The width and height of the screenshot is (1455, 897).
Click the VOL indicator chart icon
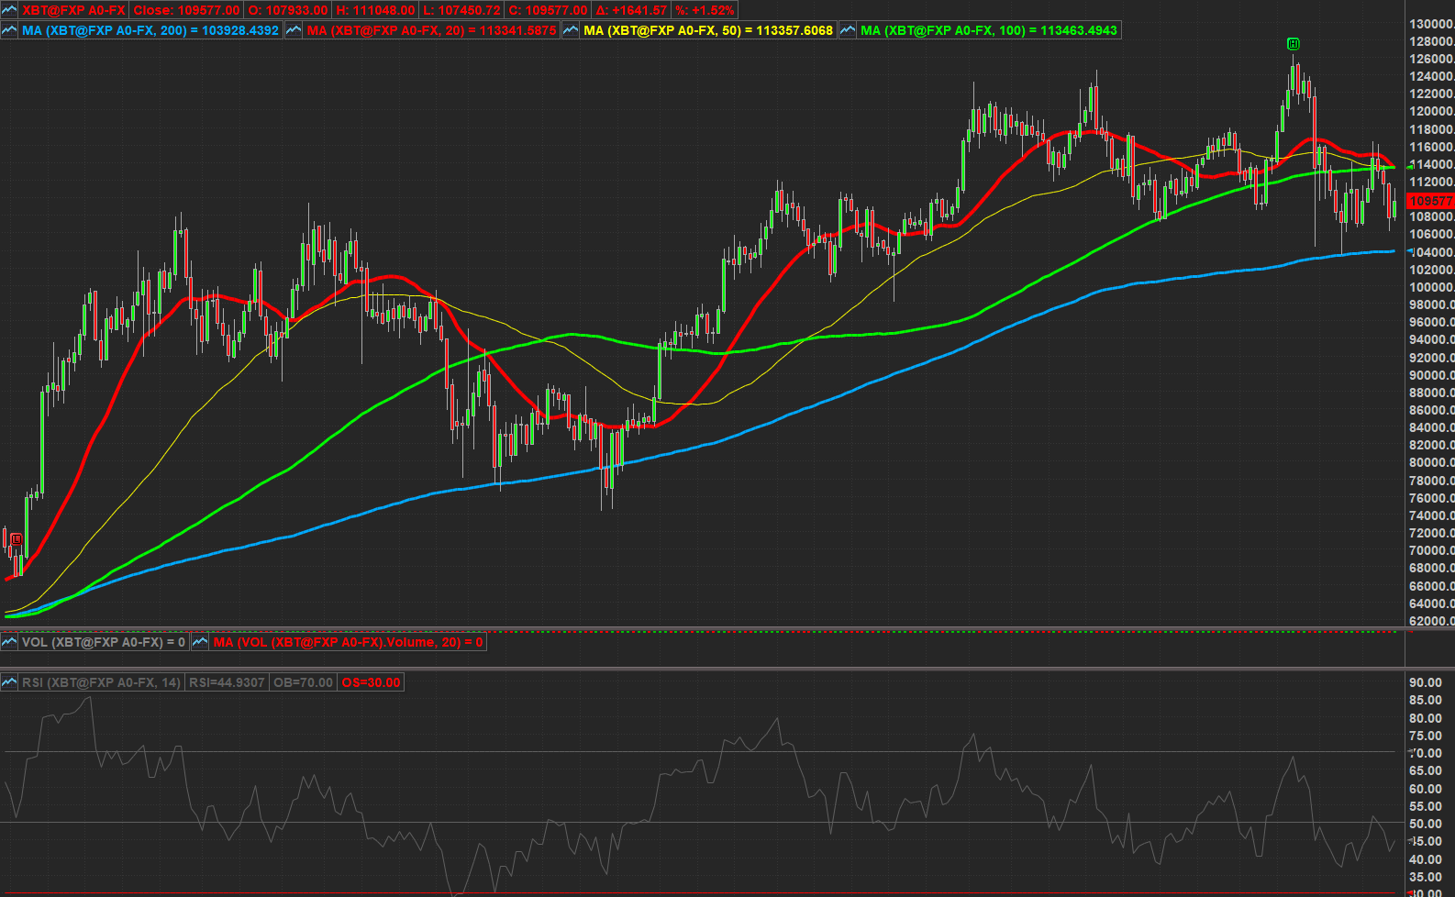(x=9, y=642)
